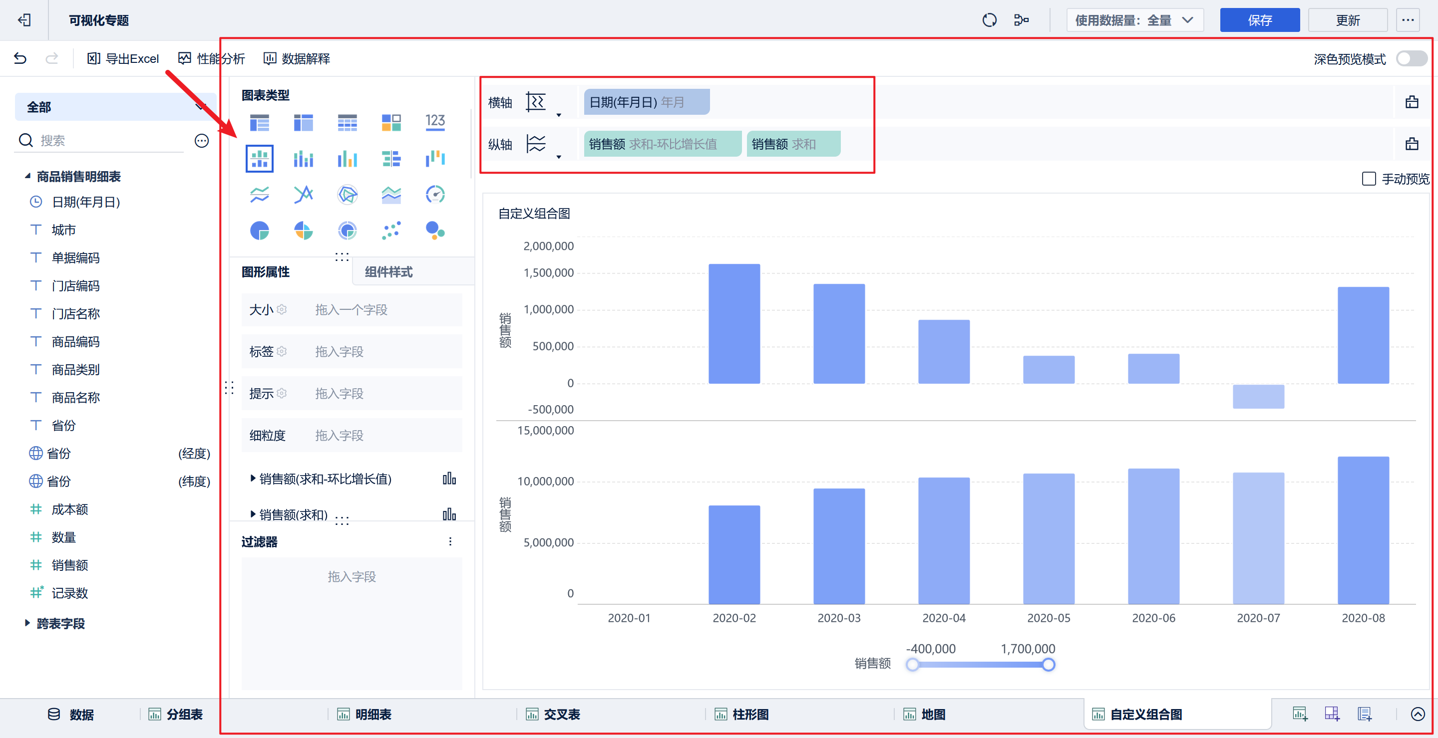Viewport: 1438px width, 738px height.
Task: Select the radar chart type icon
Action: coord(347,194)
